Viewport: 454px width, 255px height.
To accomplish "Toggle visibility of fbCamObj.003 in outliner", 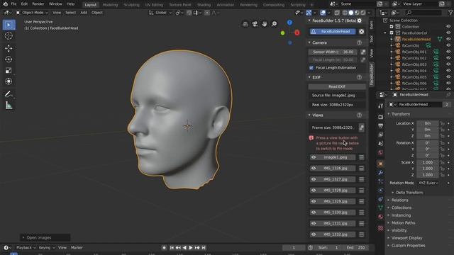I will click(448, 64).
